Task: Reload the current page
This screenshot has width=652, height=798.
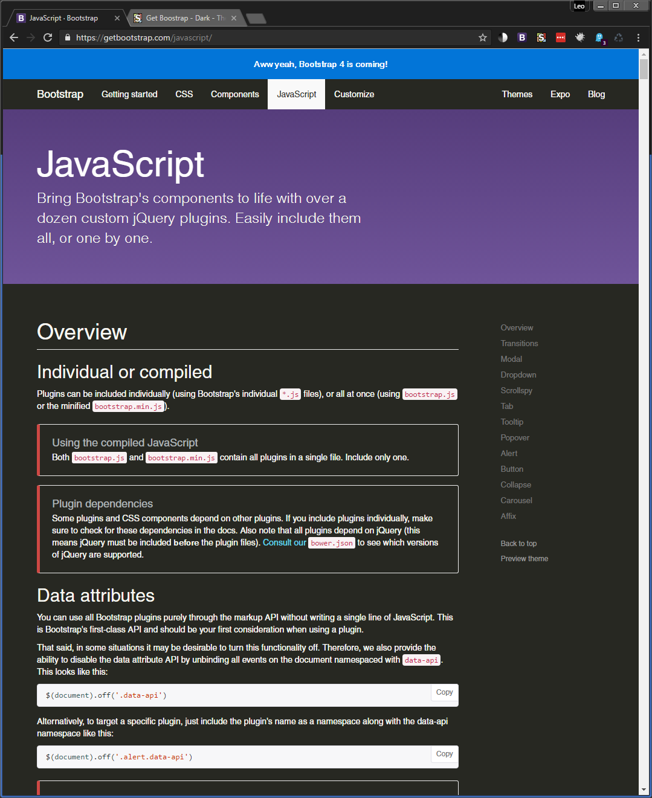Action: [48, 37]
